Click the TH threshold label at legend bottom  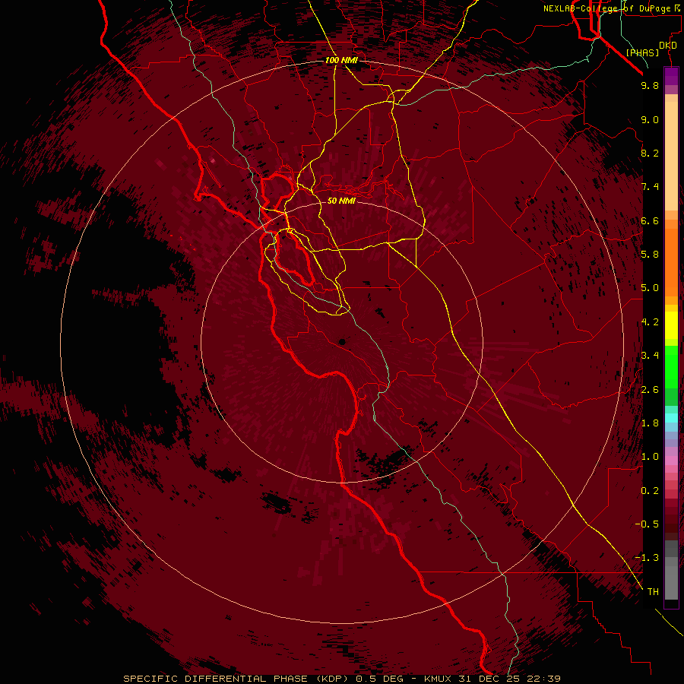click(653, 592)
